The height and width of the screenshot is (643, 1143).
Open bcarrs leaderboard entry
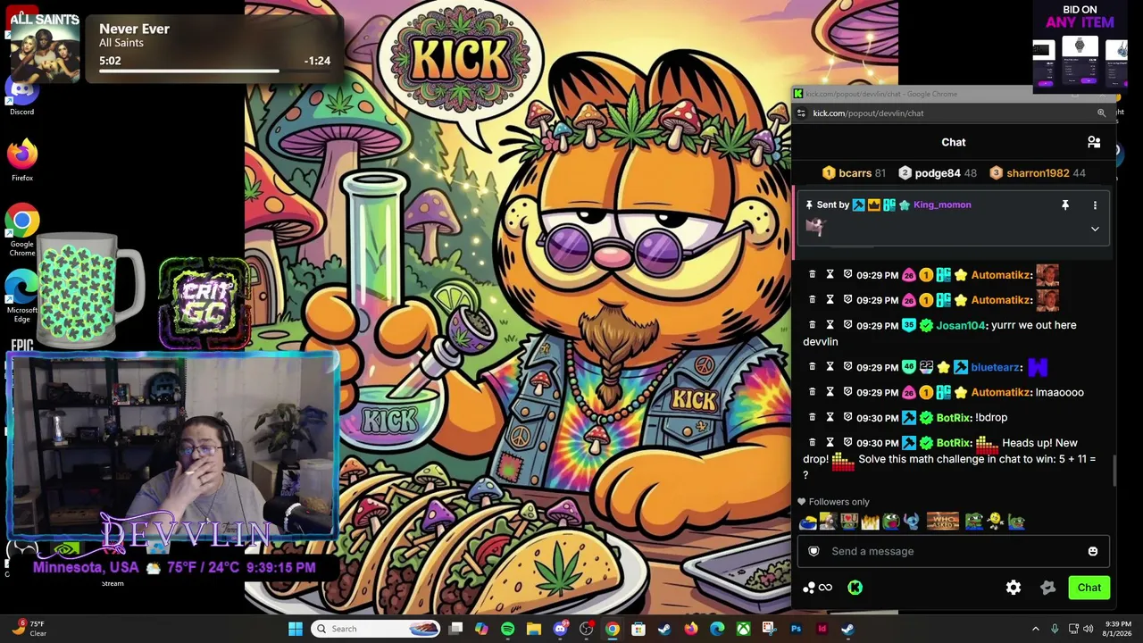pos(854,173)
